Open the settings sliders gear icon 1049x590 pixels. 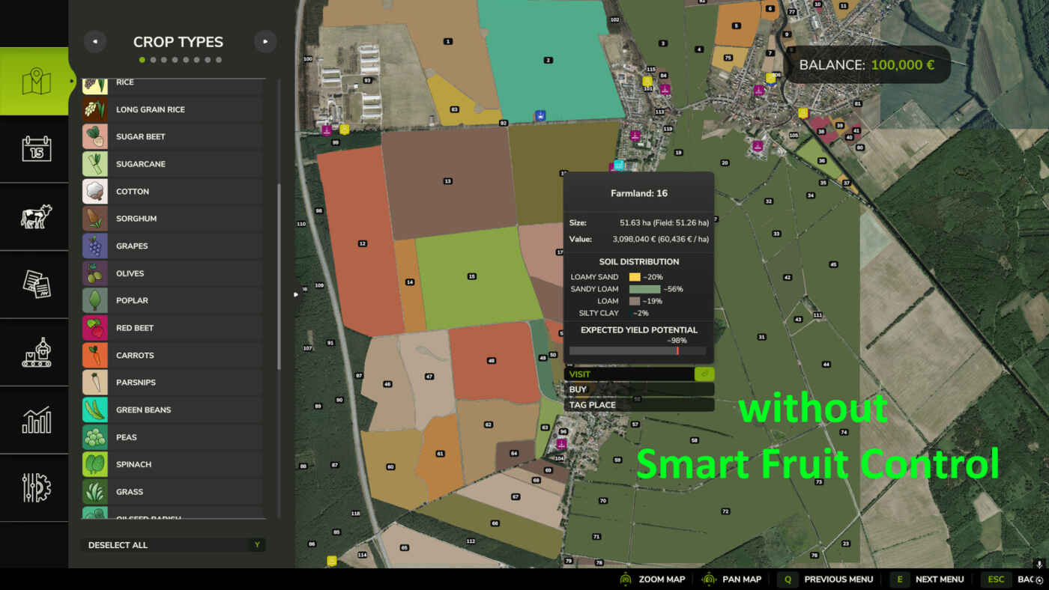click(x=36, y=487)
